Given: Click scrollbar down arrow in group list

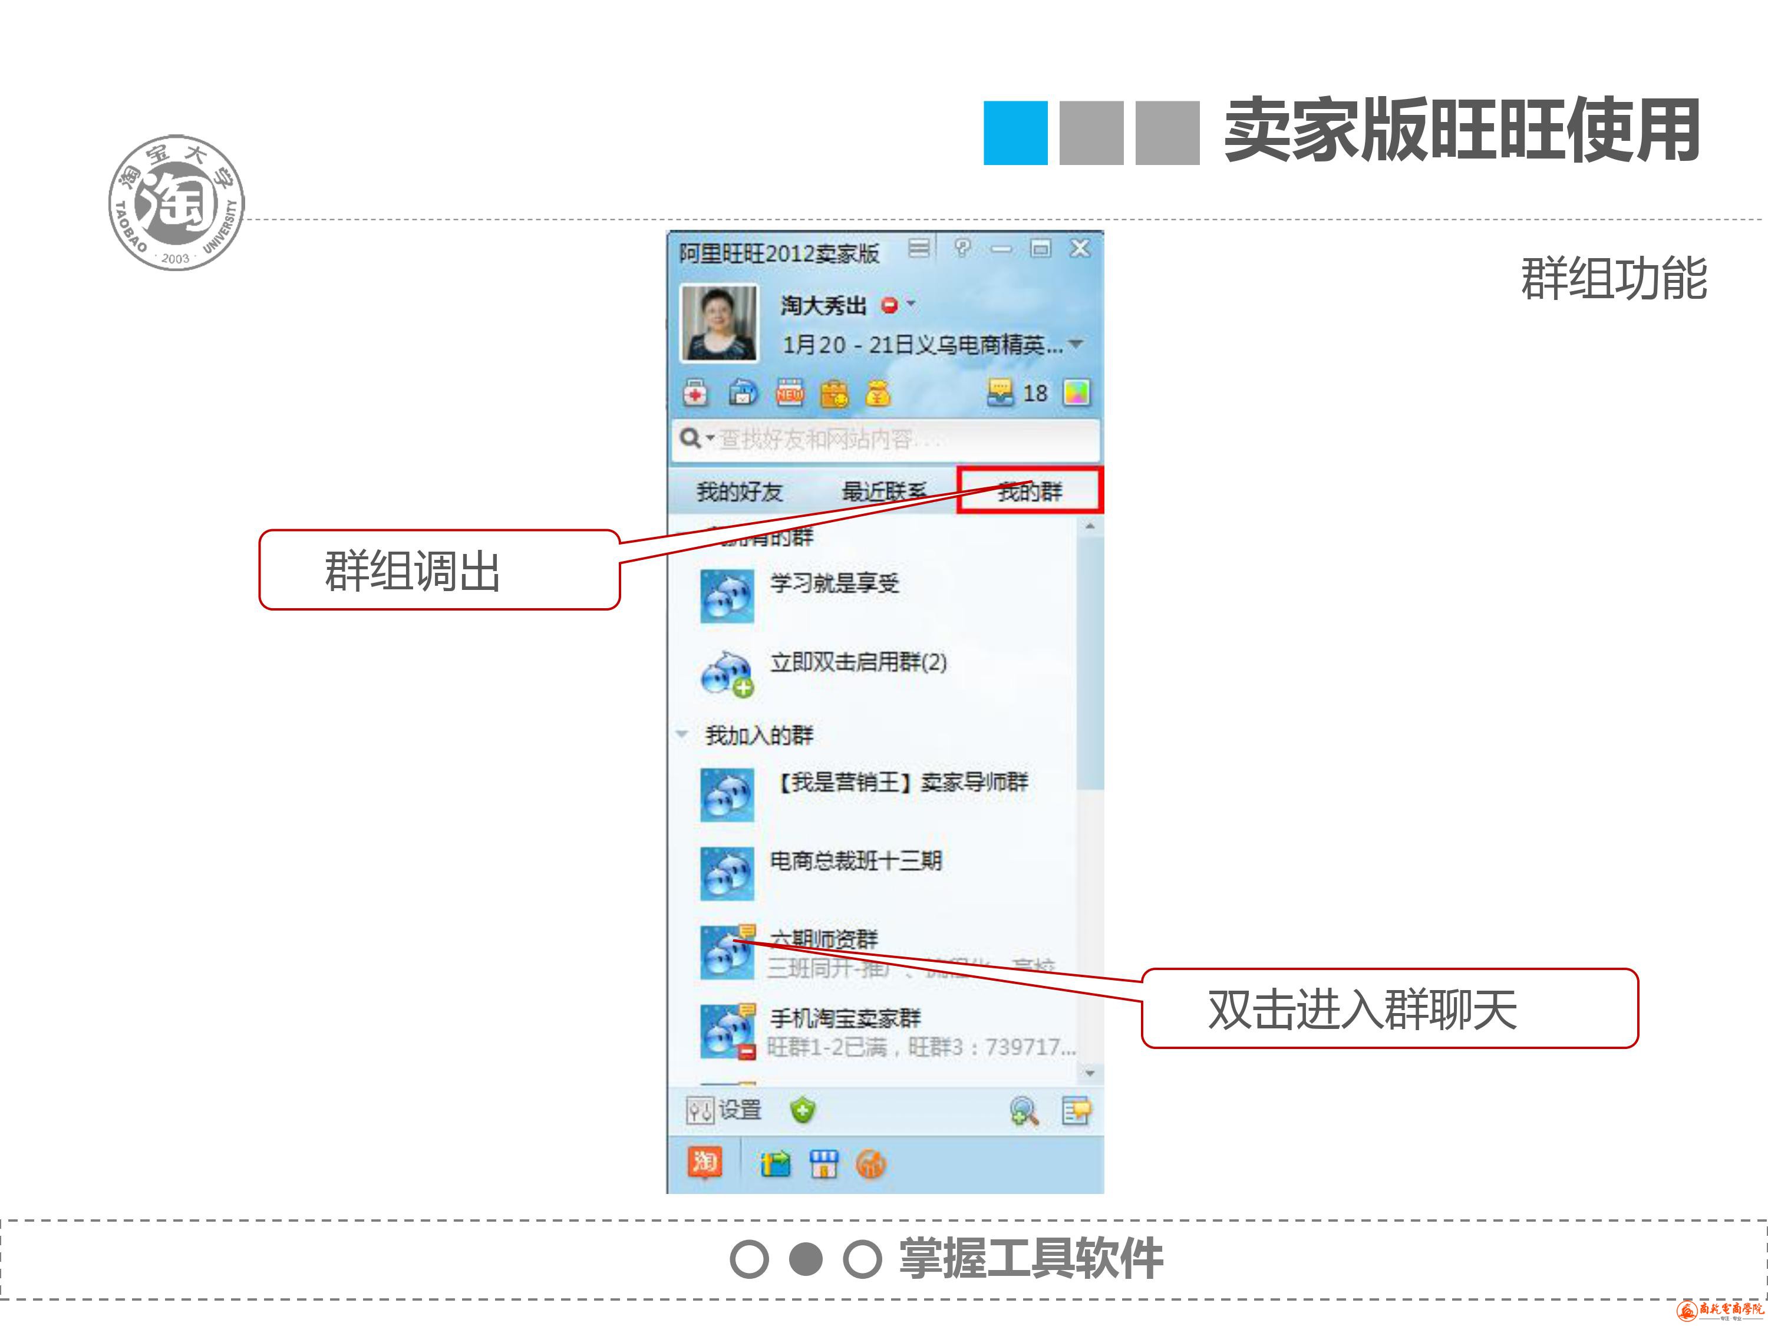Looking at the screenshot, I should 1090,1073.
